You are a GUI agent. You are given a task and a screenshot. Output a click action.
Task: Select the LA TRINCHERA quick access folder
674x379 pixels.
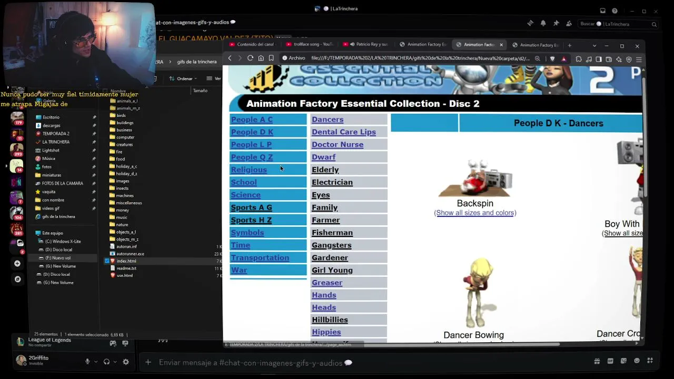(55, 142)
